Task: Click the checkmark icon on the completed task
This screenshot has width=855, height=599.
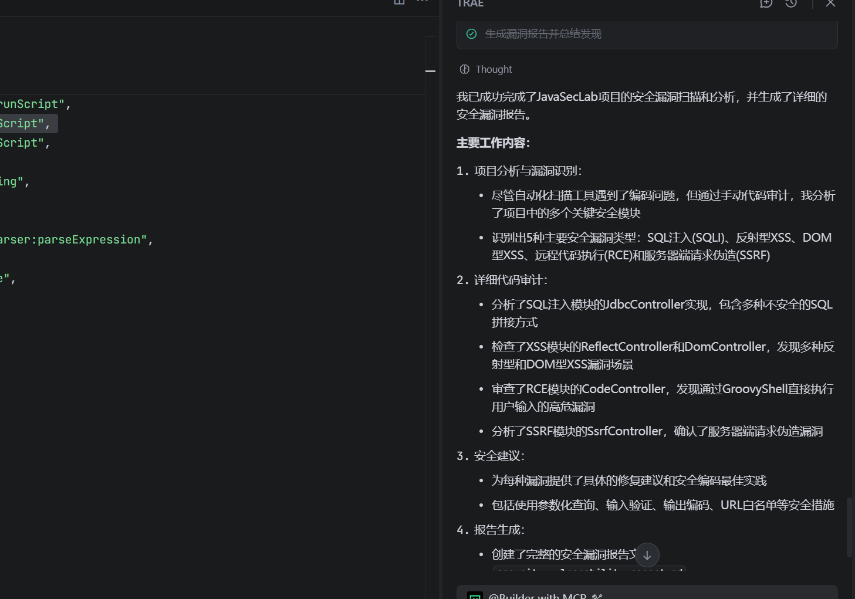Action: point(471,34)
